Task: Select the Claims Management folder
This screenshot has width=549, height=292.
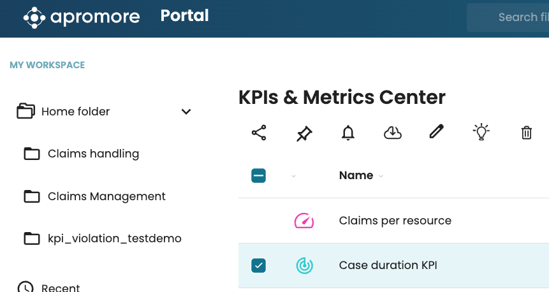Action: (106, 196)
